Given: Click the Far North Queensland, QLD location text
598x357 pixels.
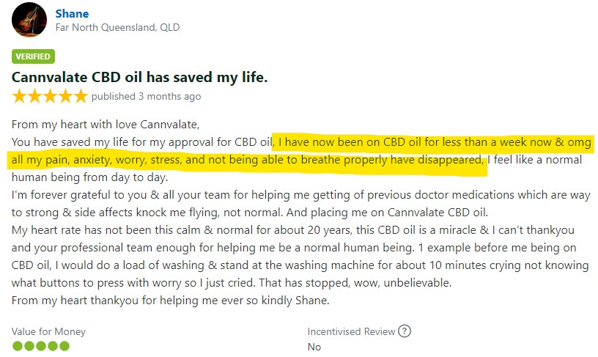Looking at the screenshot, I should [x=117, y=27].
